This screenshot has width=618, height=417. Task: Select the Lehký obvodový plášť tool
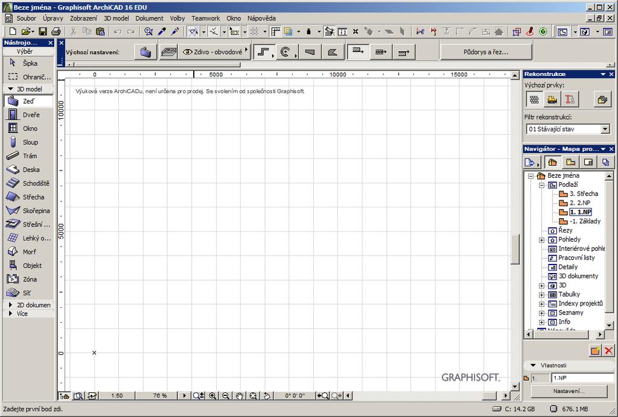(x=28, y=238)
